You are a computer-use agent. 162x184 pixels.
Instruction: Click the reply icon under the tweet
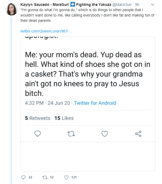pyautogui.click(x=23, y=177)
